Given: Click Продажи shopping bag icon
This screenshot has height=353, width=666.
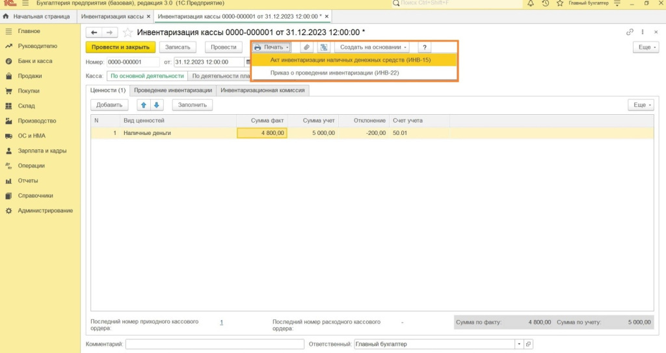Looking at the screenshot, I should tap(8, 76).
